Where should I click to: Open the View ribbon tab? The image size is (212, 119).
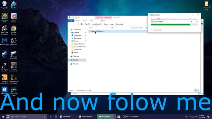(x=91, y=20)
